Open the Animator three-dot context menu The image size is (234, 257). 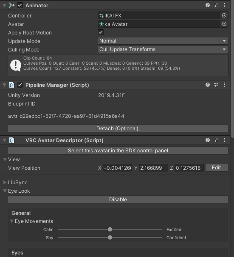point(225,5)
